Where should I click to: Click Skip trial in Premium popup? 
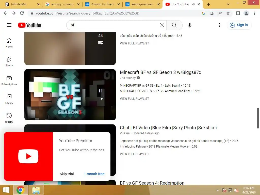(x=67, y=174)
